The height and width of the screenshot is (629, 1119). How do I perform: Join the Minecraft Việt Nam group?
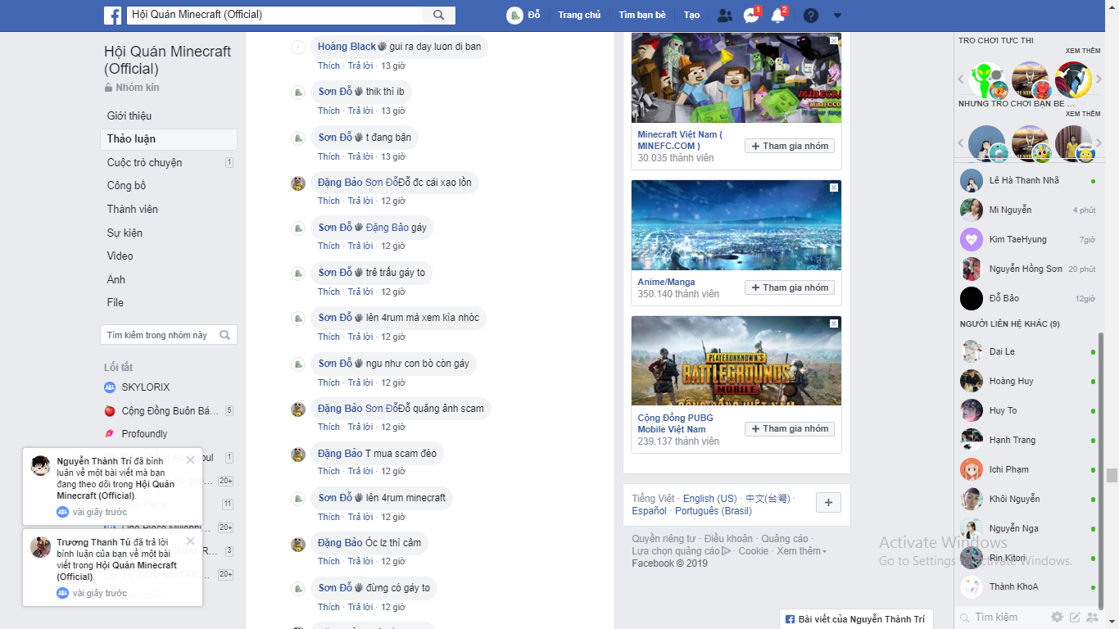click(790, 146)
